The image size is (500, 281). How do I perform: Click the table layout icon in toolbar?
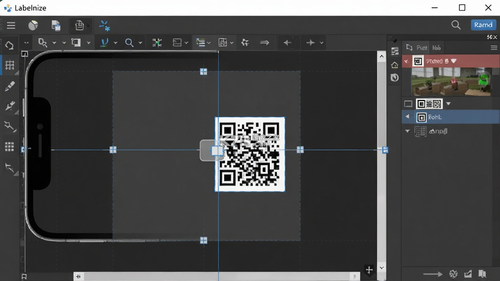(223, 42)
